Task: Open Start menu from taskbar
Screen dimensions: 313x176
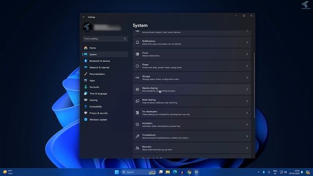Action: [117, 172]
